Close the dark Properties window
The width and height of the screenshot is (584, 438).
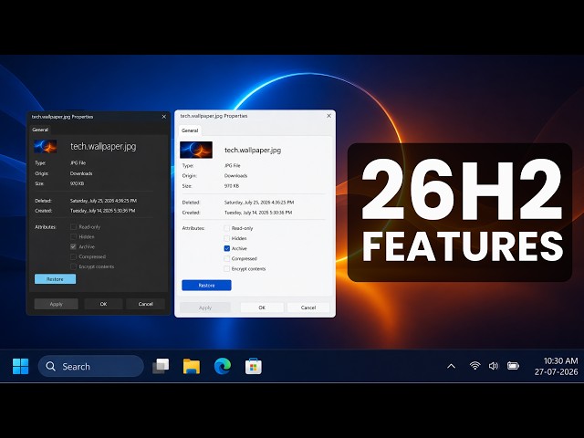pyautogui.click(x=164, y=117)
